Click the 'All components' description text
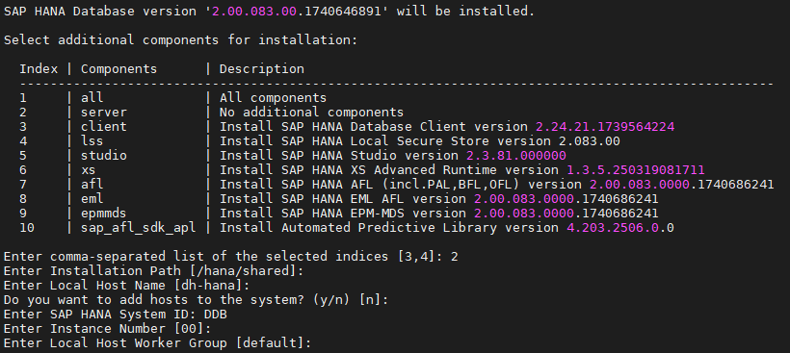790x353 pixels. 273,97
